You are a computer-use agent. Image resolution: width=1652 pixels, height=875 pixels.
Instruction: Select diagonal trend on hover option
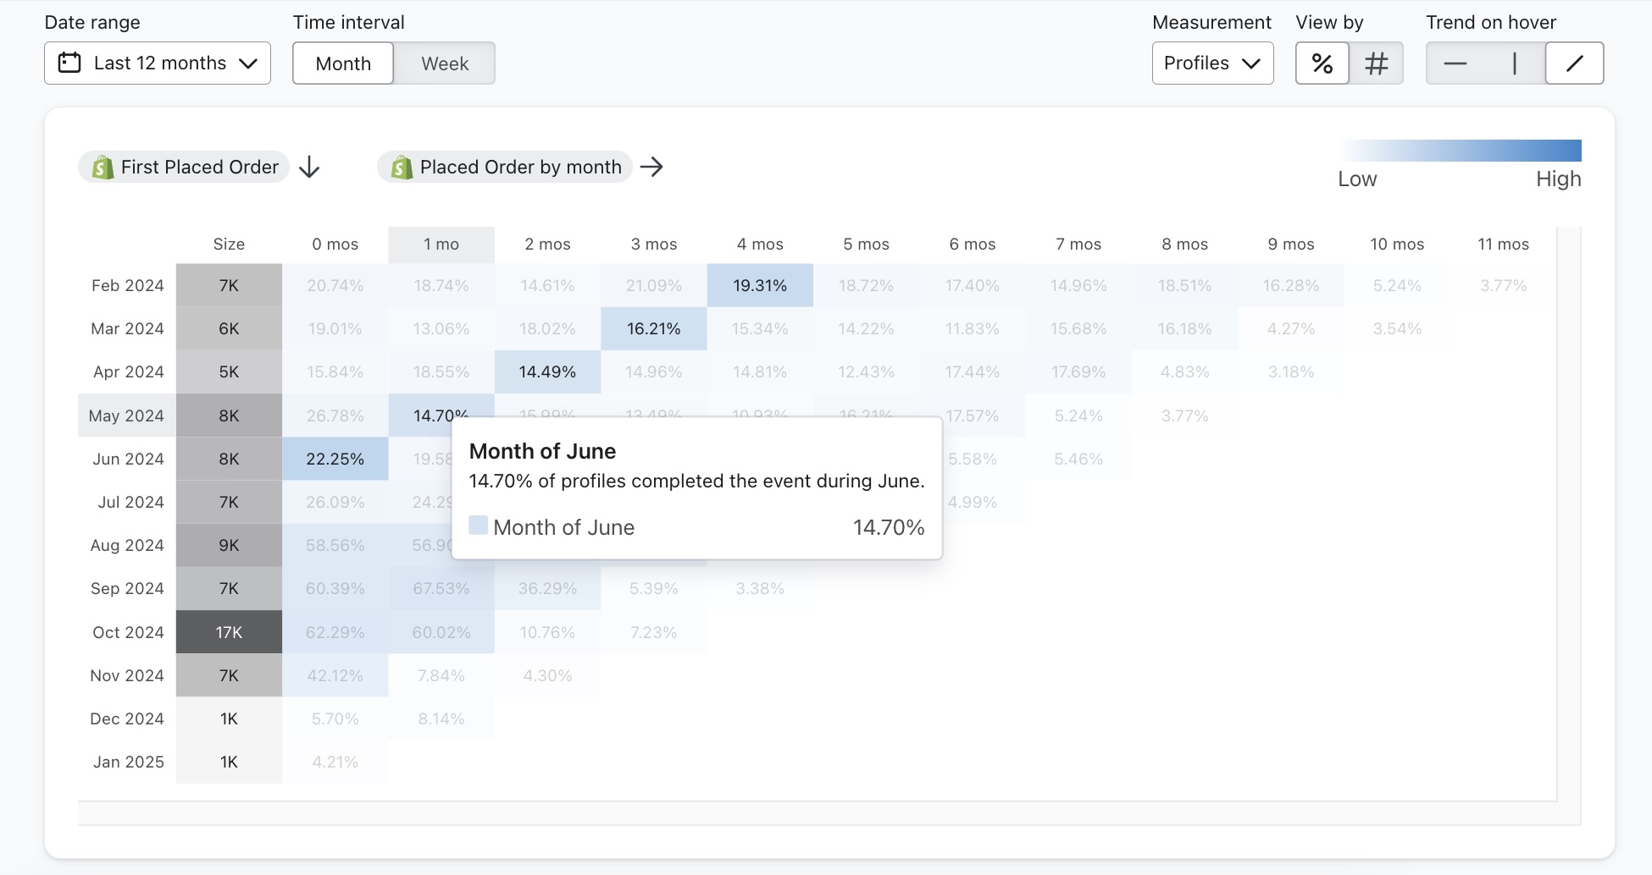[x=1574, y=63]
